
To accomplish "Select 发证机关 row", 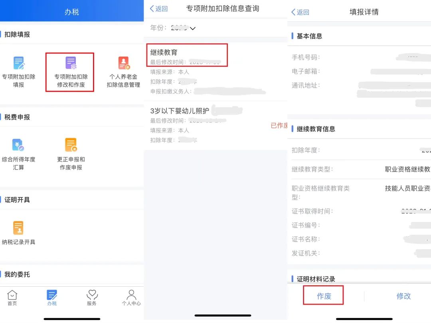I will click(x=361, y=253).
